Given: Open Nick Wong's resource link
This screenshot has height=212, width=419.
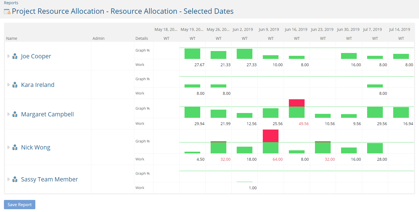Looking at the screenshot, I should [36, 148].
